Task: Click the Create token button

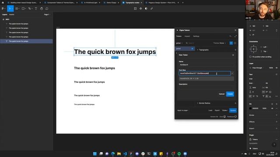Action: 230,94
